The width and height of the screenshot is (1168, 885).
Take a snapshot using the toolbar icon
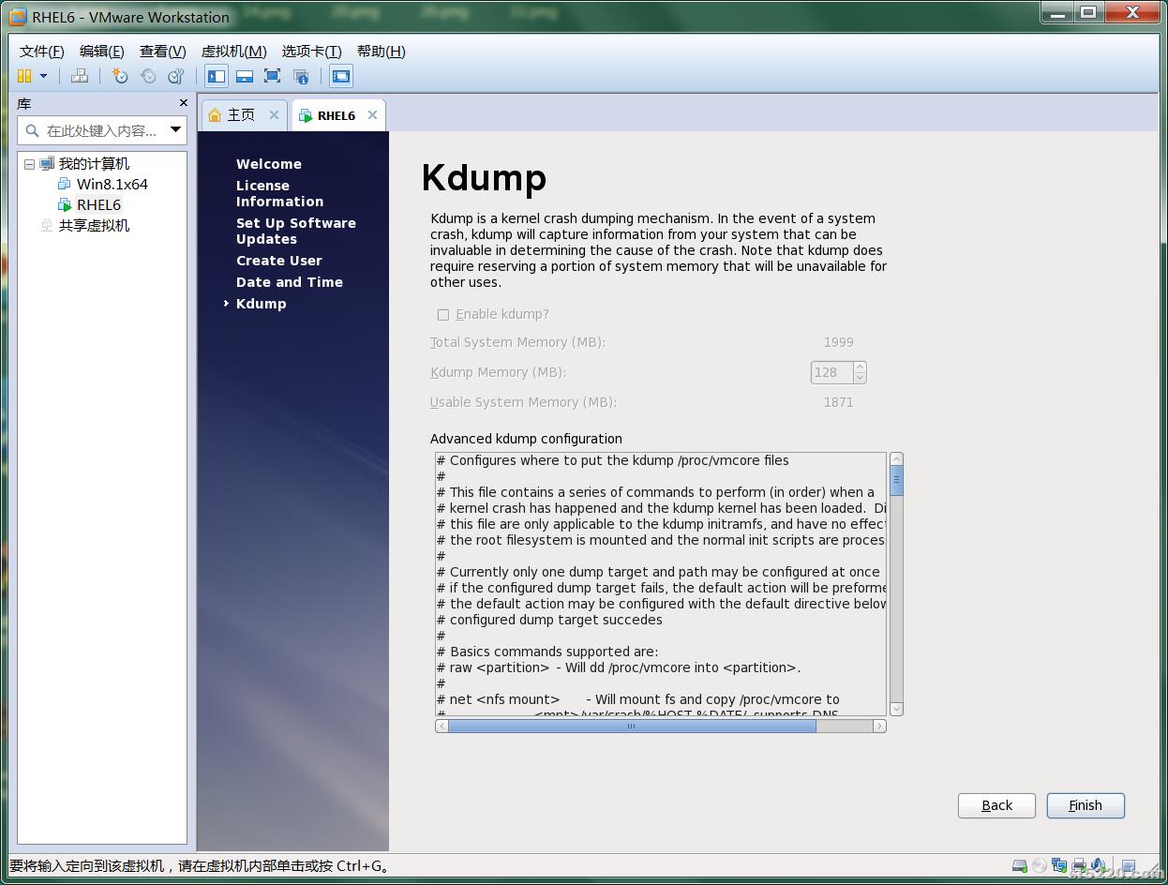(x=120, y=76)
